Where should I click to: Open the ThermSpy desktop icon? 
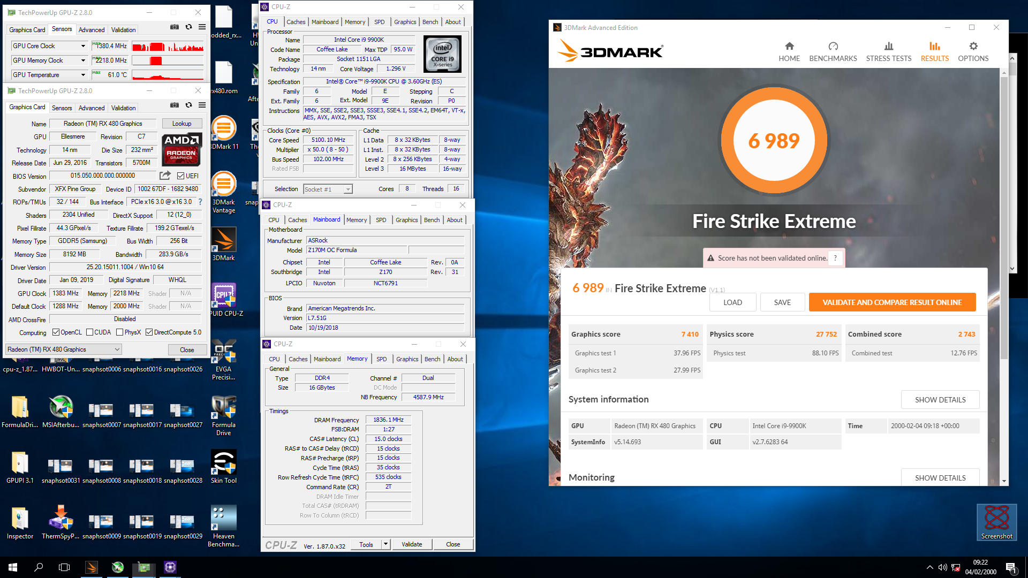[x=61, y=522]
